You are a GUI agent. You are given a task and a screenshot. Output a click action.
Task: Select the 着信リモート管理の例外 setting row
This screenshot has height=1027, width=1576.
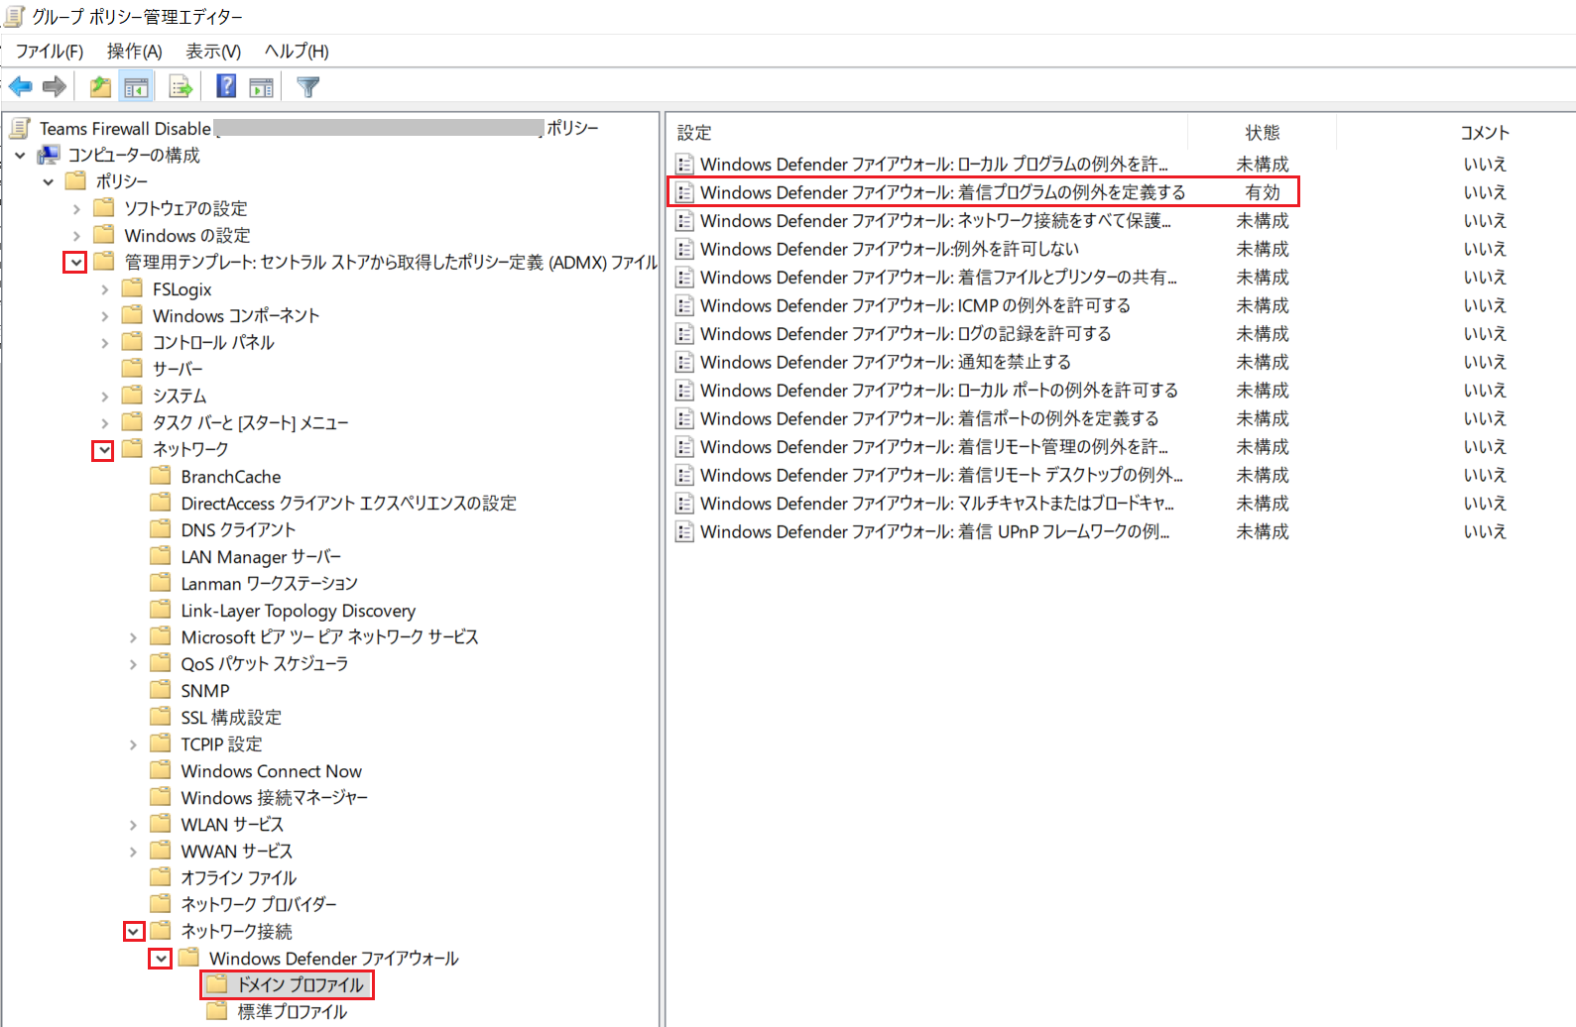click(933, 447)
